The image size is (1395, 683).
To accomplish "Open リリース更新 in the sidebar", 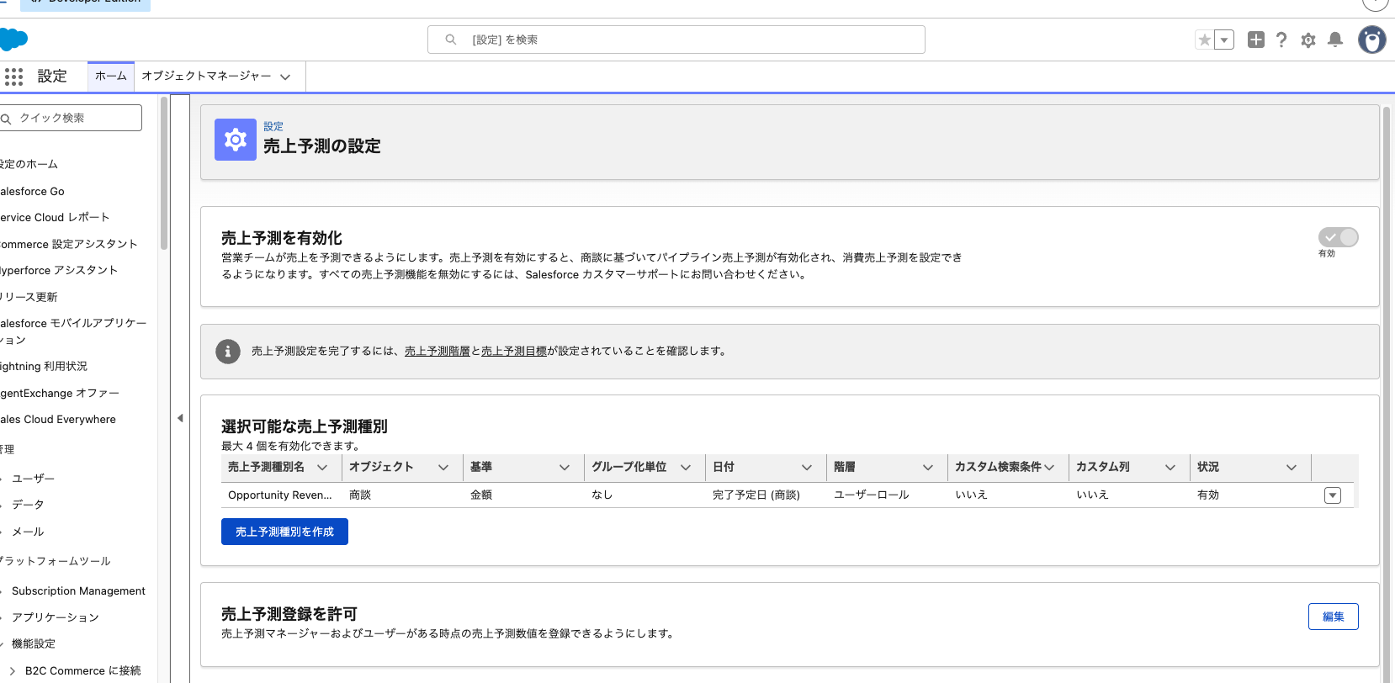I will click(29, 297).
